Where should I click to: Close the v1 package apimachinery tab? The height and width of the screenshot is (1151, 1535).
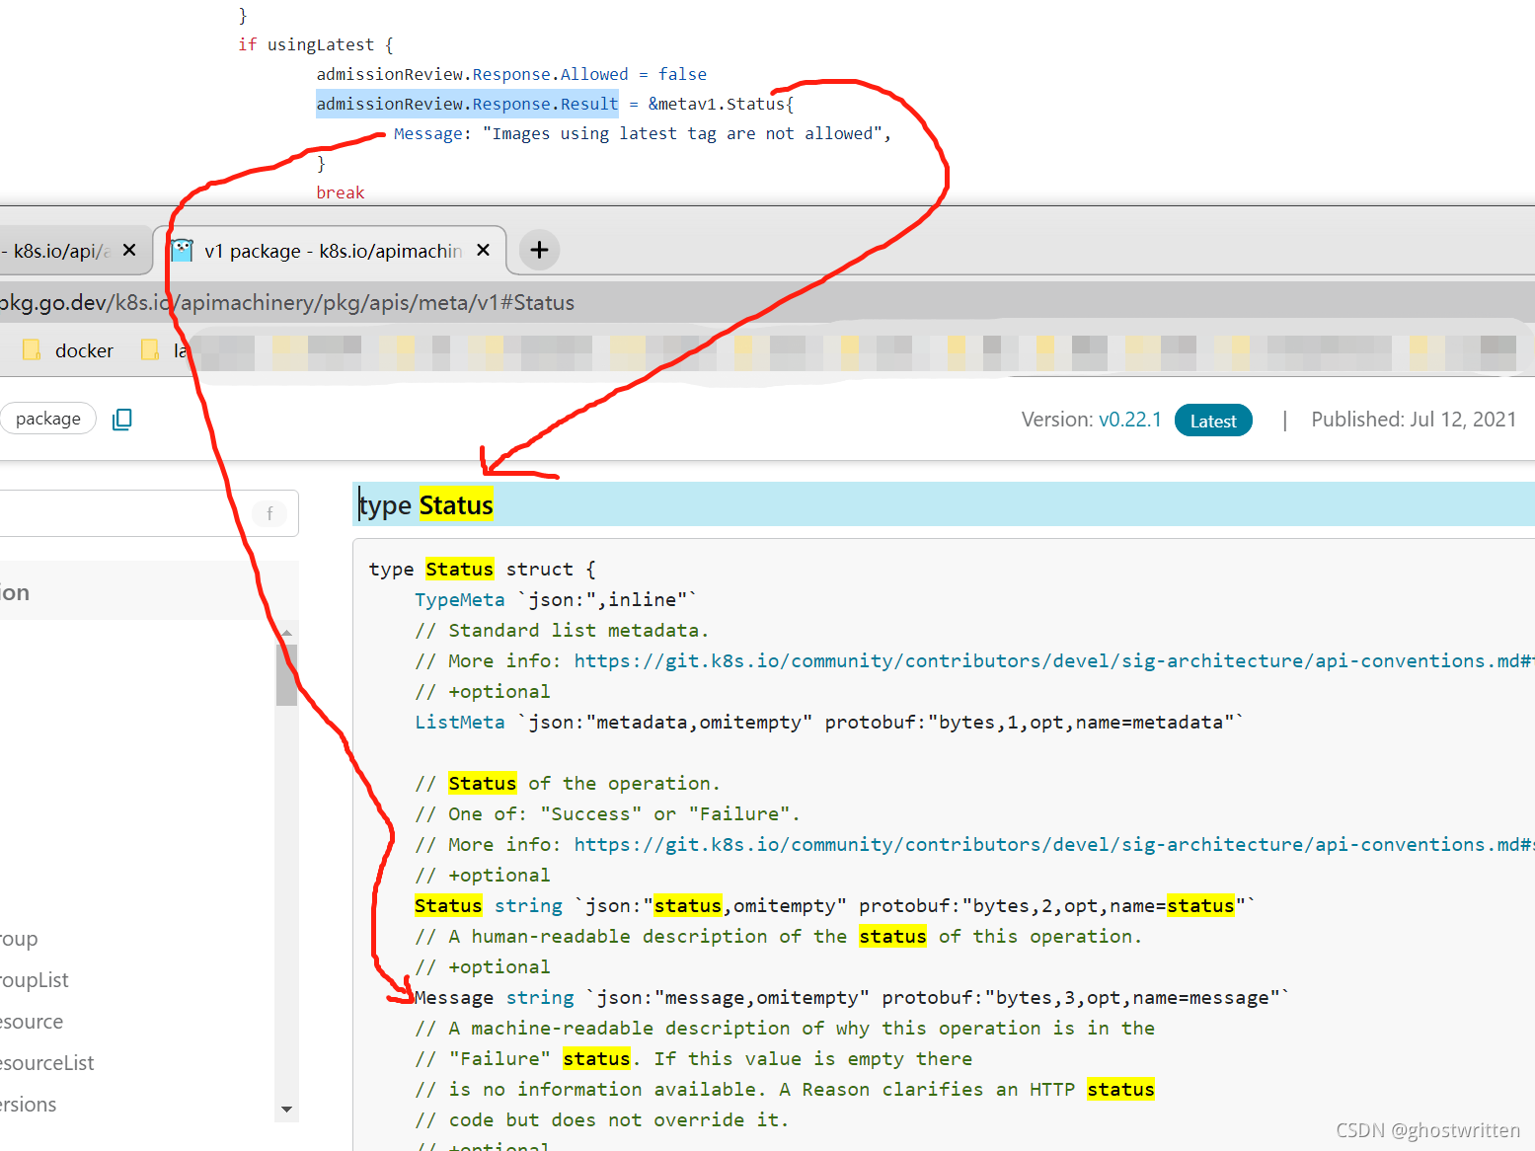(x=483, y=250)
